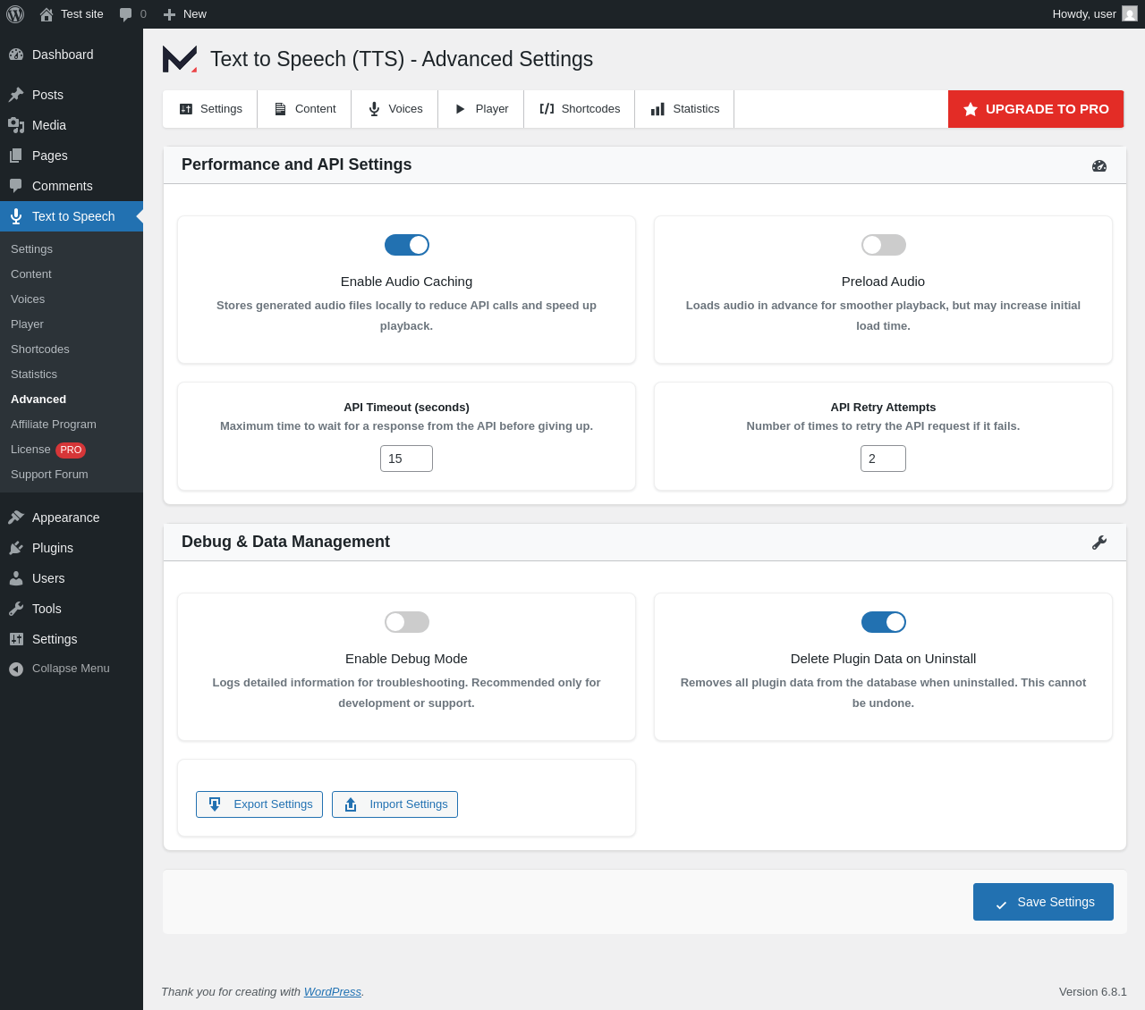Open the Shortcodes tab
The image size is (1145, 1010).
click(580, 109)
